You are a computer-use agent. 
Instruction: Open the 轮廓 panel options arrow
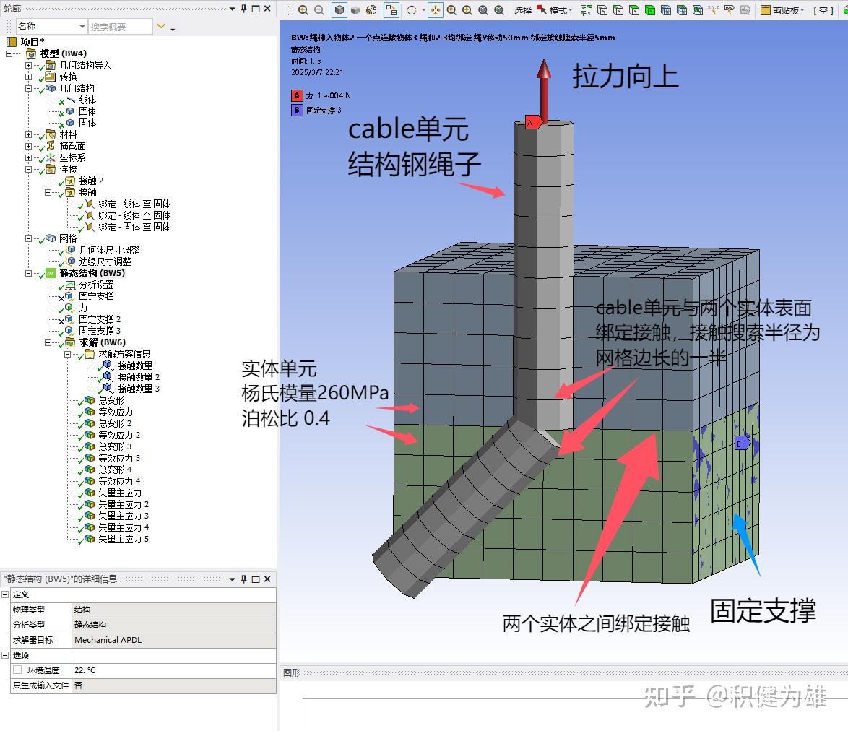point(233,8)
